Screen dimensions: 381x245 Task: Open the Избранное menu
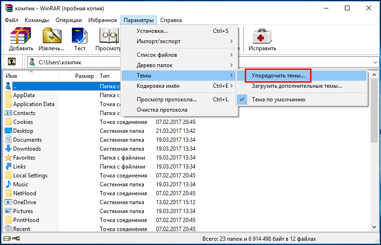(102, 20)
